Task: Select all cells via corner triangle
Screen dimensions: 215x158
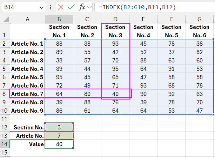Action: (x=6, y=19)
